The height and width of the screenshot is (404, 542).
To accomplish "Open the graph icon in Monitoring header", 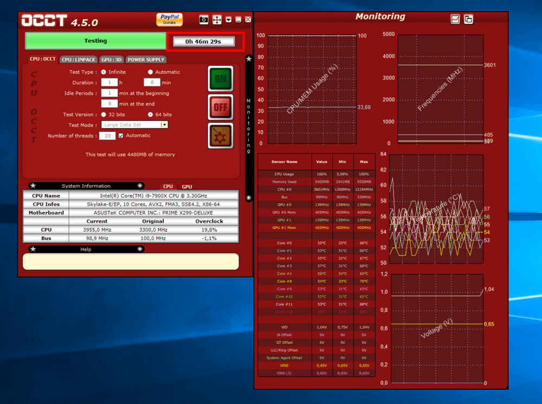I will (x=455, y=19).
